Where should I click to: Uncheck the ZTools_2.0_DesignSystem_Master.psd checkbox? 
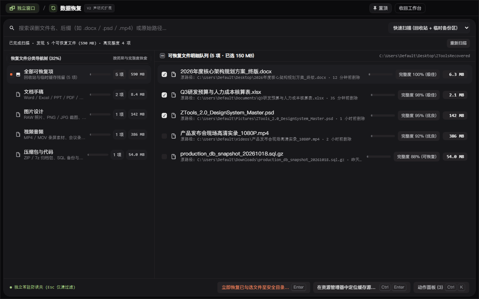[x=164, y=115]
